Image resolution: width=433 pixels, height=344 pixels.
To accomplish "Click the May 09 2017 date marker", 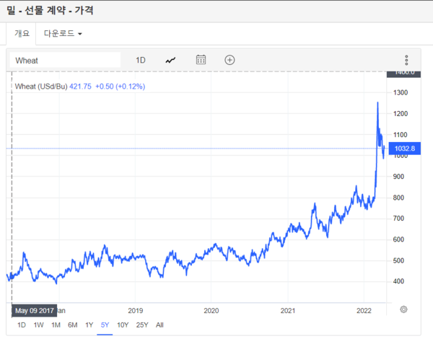I will (x=34, y=310).
